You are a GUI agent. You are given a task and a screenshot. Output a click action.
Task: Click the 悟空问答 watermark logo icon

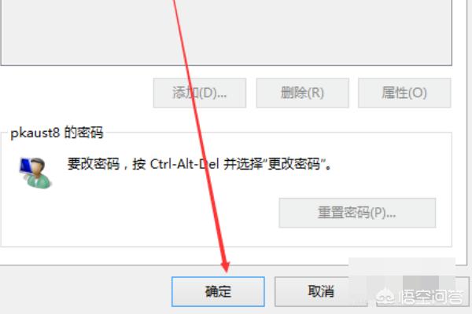pyautogui.click(x=385, y=298)
